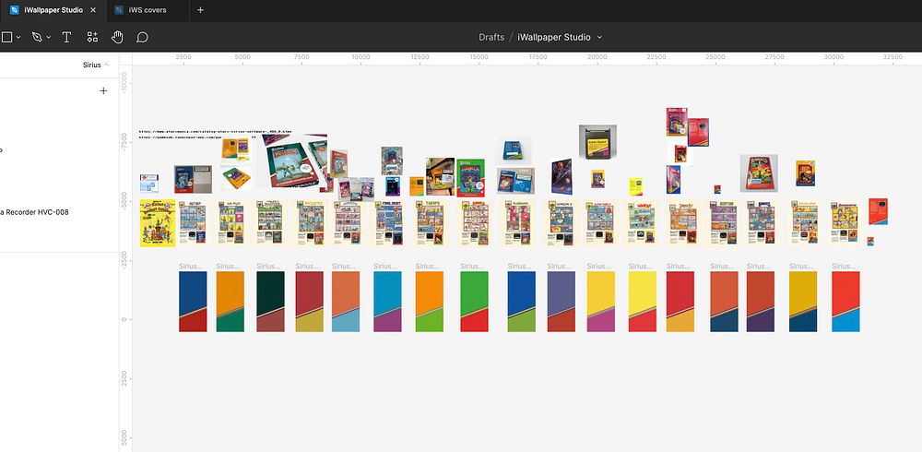Select the TWERPS comic sheet
The height and width of the screenshot is (452, 922).
point(431,223)
